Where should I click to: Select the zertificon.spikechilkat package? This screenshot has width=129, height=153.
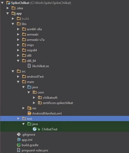click(58, 103)
